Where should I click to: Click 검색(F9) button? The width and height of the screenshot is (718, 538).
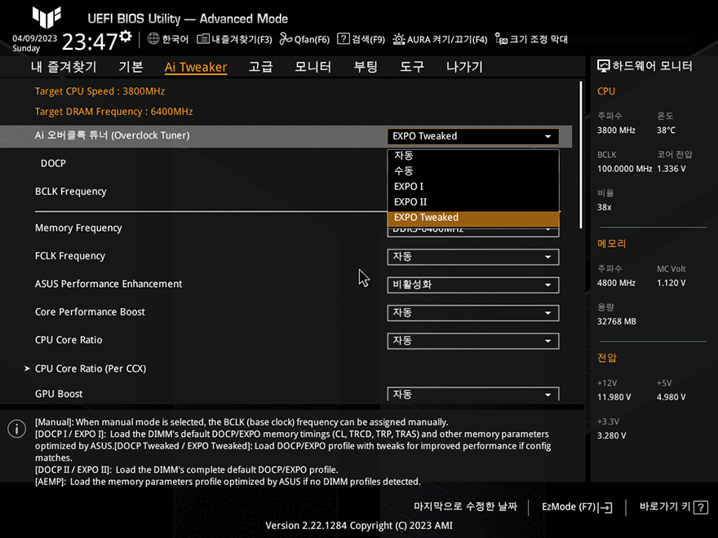361,39
